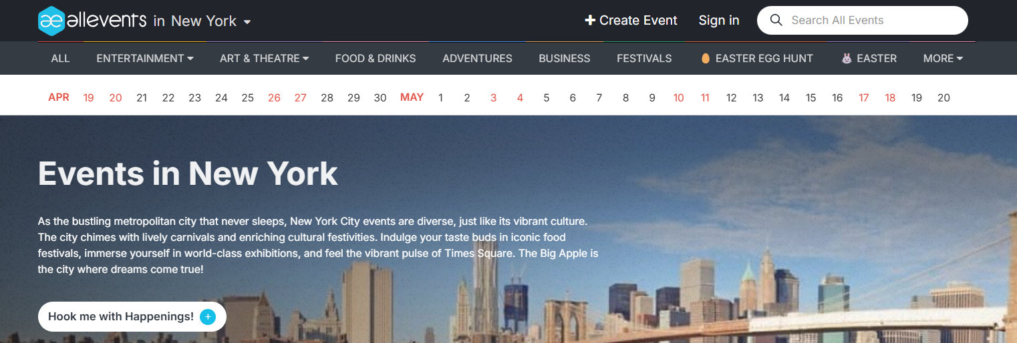The image size is (1017, 343).
Task: Click the plus icon beside Create Event
Action: tap(590, 21)
